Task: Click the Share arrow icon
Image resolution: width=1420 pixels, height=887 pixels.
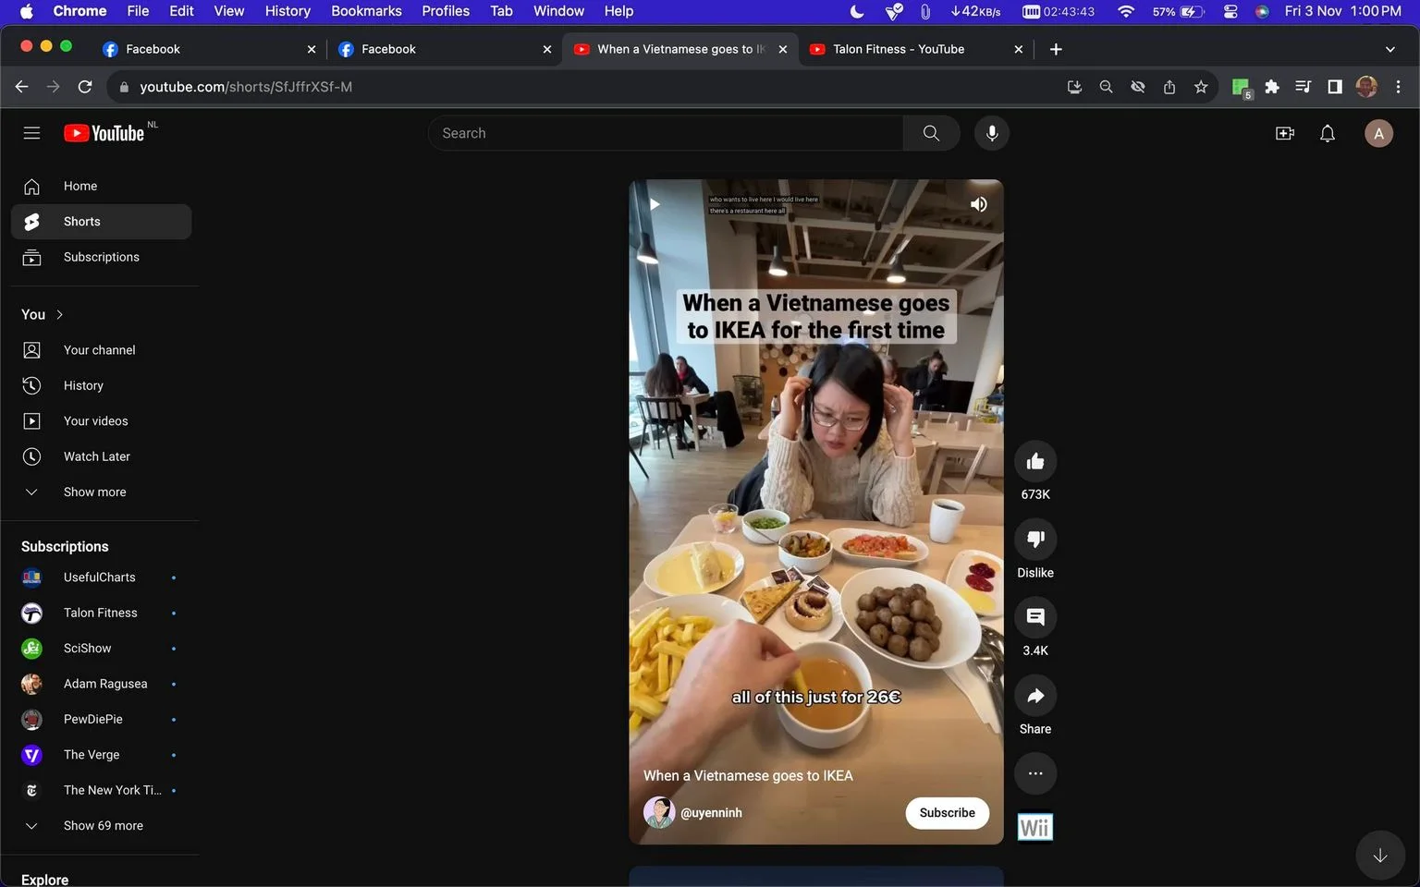Action: tap(1035, 696)
